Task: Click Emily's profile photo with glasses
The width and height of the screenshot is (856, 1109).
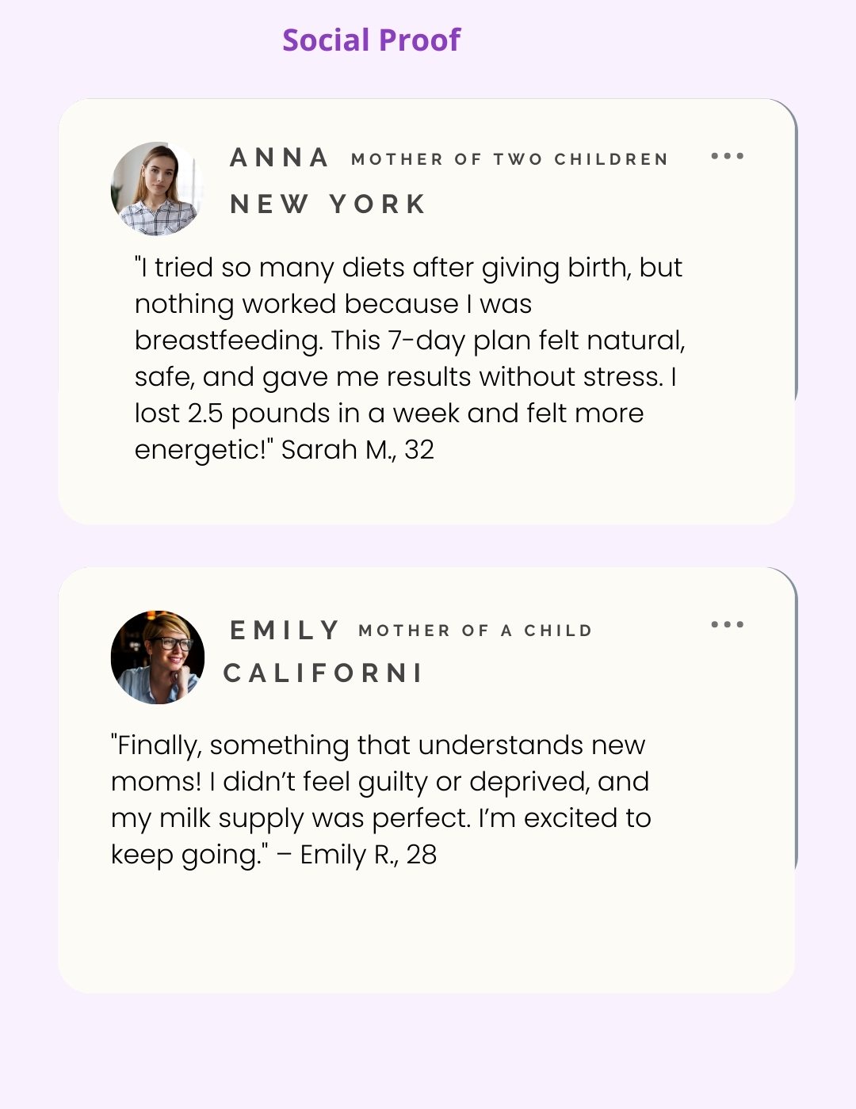Action: tap(158, 657)
